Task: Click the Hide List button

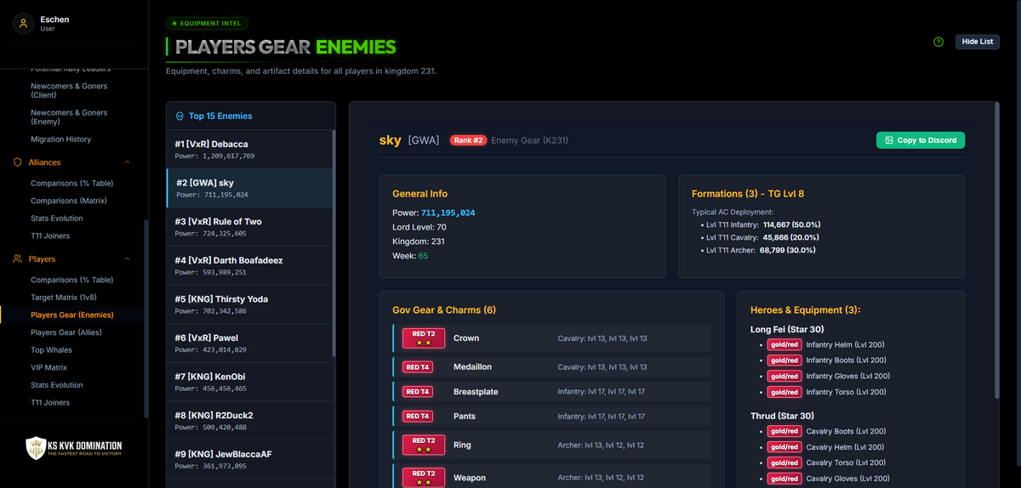Action: (x=977, y=42)
